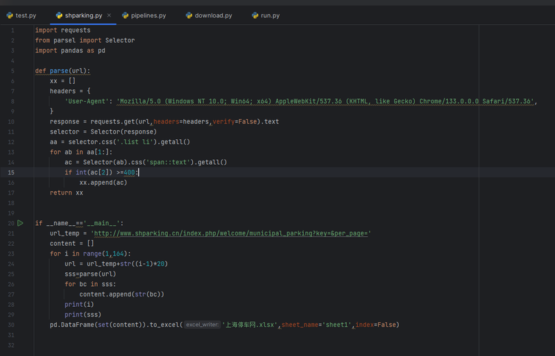The width and height of the screenshot is (555, 356).
Task: Click the Python icon on shparking.py tab
Action: pos(59,15)
